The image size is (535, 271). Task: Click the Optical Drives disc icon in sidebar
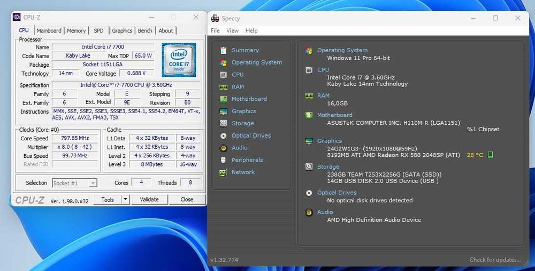coord(224,135)
